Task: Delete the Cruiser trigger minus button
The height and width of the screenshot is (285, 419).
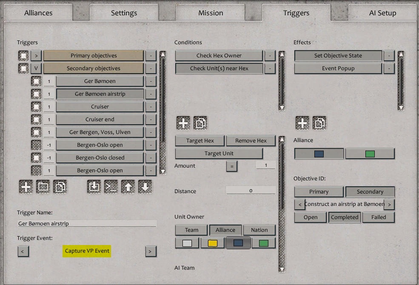Action: click(151, 107)
